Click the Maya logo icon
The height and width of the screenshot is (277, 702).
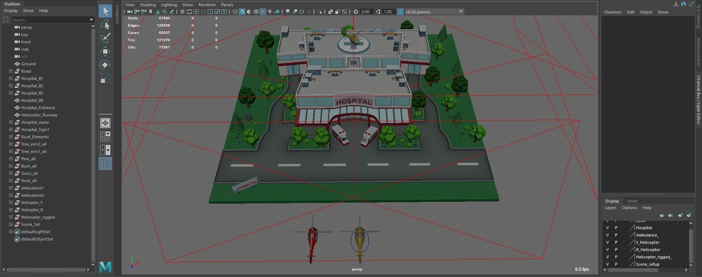click(x=105, y=267)
